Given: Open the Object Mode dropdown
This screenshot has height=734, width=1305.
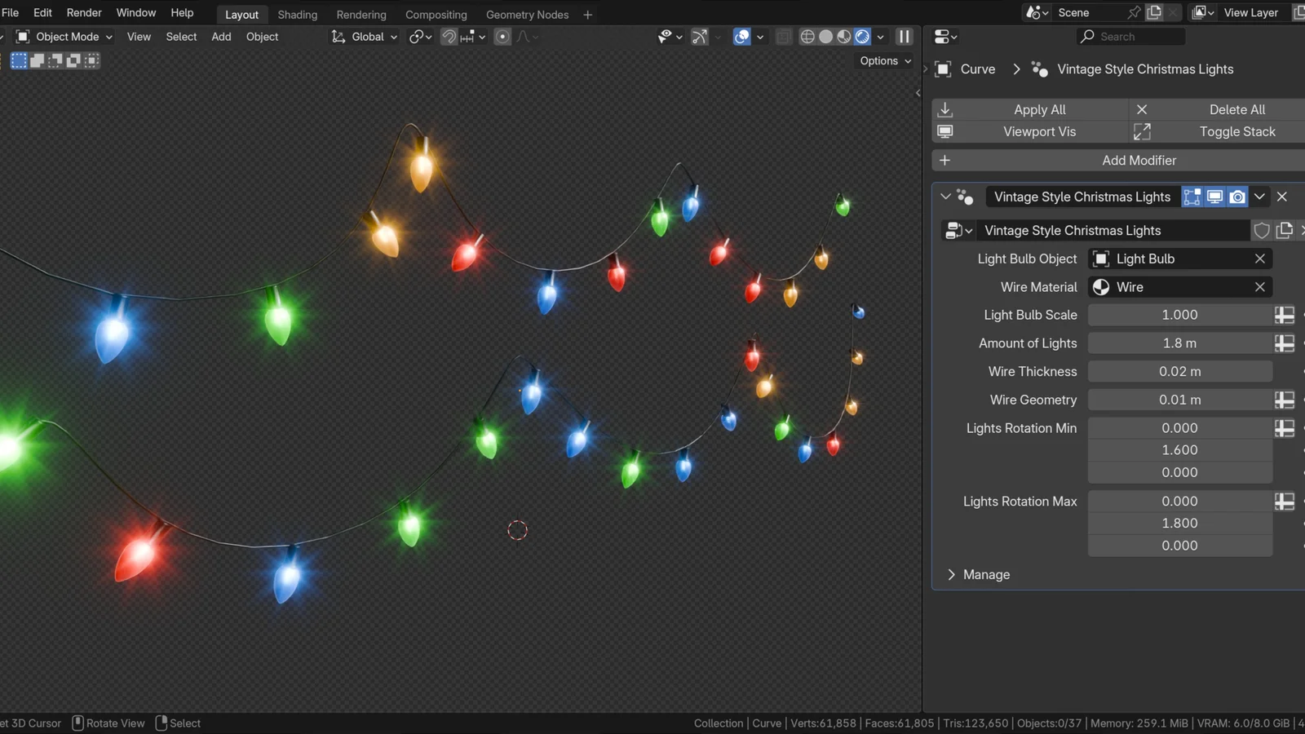Looking at the screenshot, I should [64, 37].
